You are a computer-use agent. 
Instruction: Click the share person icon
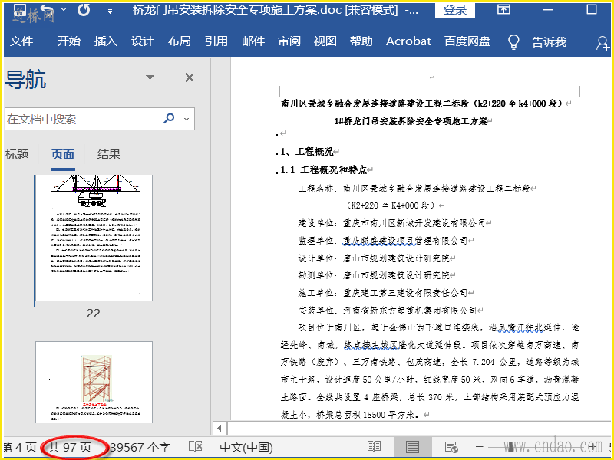pos(602,42)
